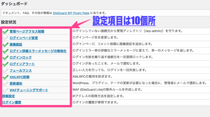The width and height of the screenshot is (210, 117).
Task: Open the 詳細設定 link
Action: coord(9,96)
